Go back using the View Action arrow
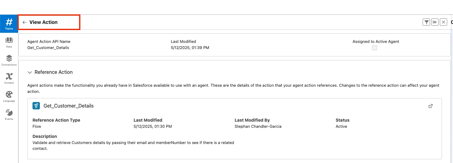The width and height of the screenshot is (453, 163). pos(25,22)
